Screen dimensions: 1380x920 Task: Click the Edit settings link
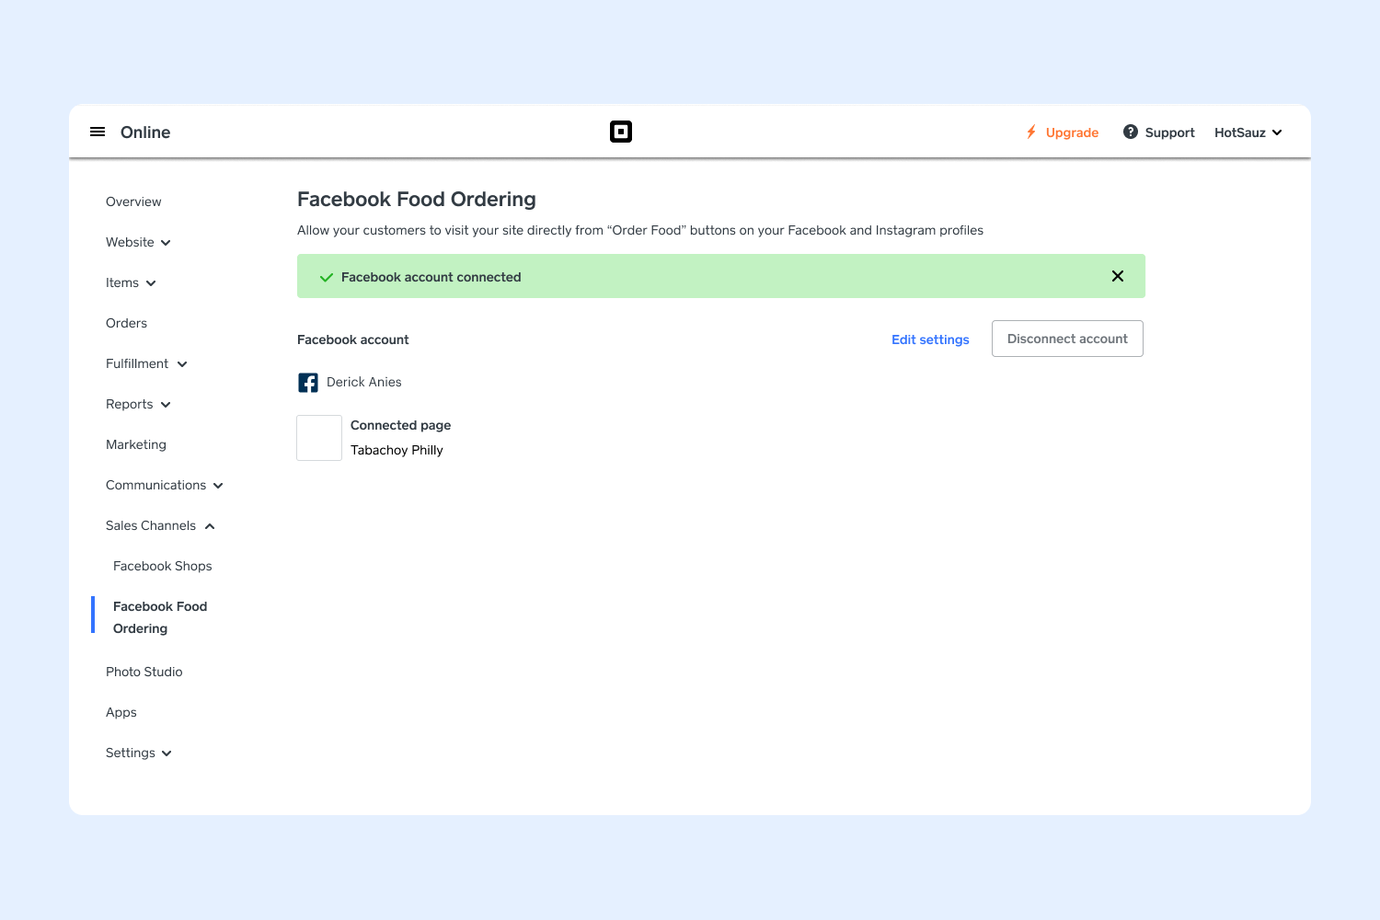tap(930, 339)
